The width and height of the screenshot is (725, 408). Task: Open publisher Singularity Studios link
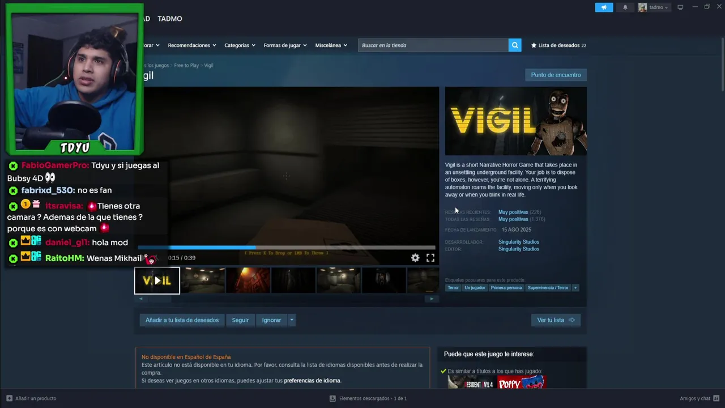(519, 249)
